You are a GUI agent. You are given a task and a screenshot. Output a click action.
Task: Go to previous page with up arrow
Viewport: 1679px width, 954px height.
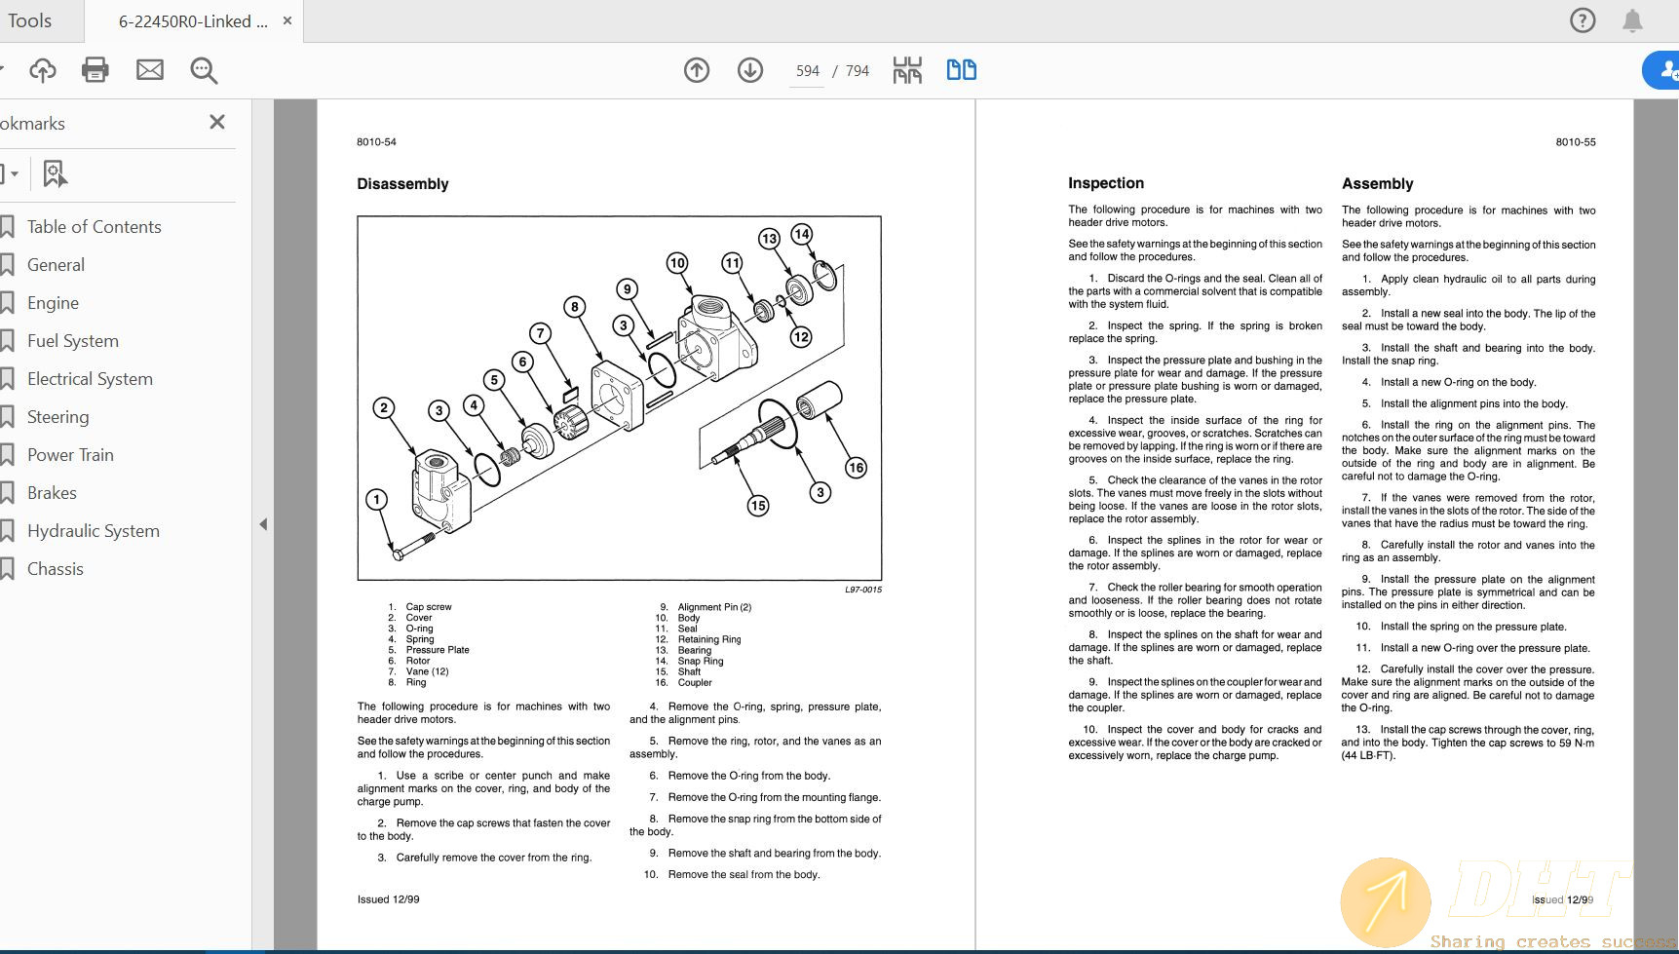697,70
